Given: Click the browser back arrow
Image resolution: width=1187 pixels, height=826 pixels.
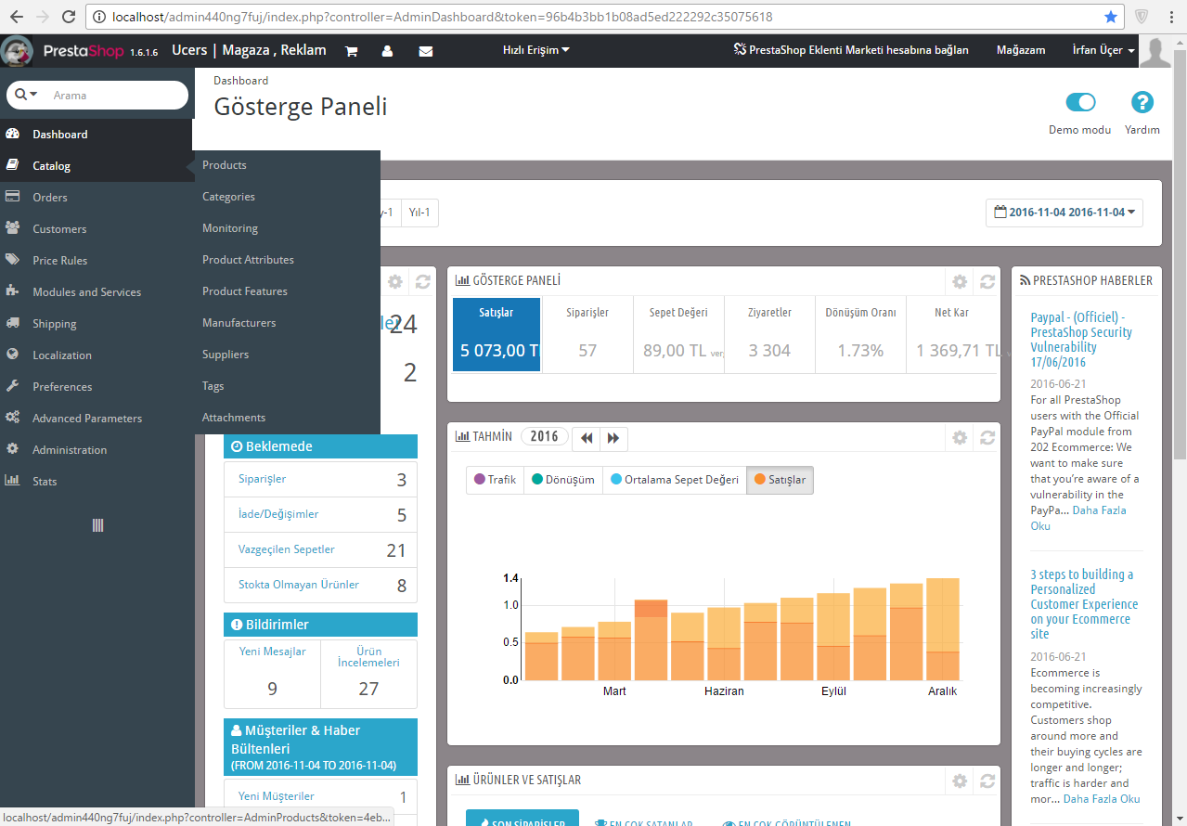Looking at the screenshot, I should coord(17,17).
